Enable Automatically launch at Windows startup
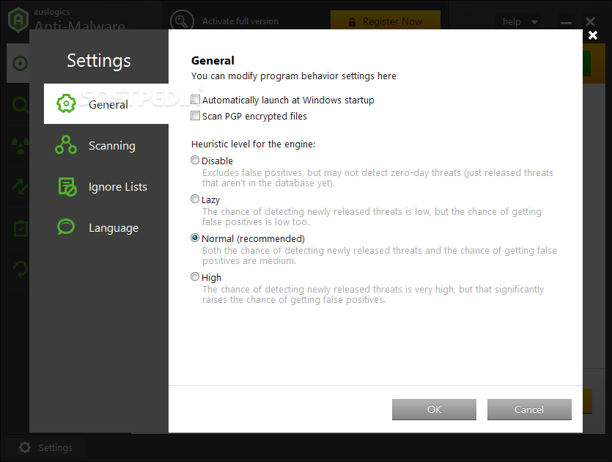This screenshot has height=462, width=612. click(x=195, y=100)
